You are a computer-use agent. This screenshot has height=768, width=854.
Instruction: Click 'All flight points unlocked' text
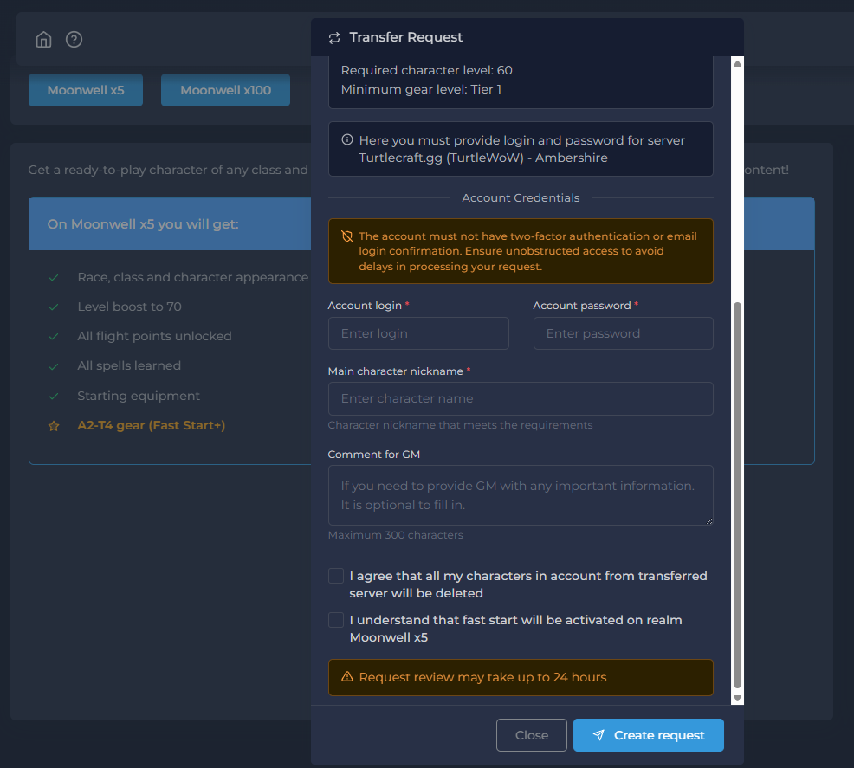point(155,336)
